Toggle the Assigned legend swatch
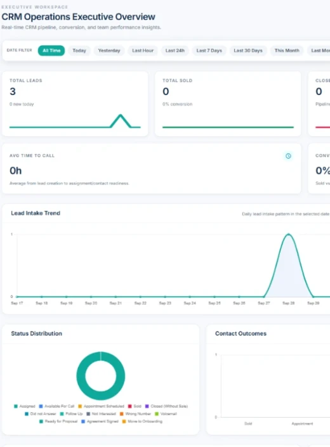This screenshot has height=447, width=330. (16, 406)
